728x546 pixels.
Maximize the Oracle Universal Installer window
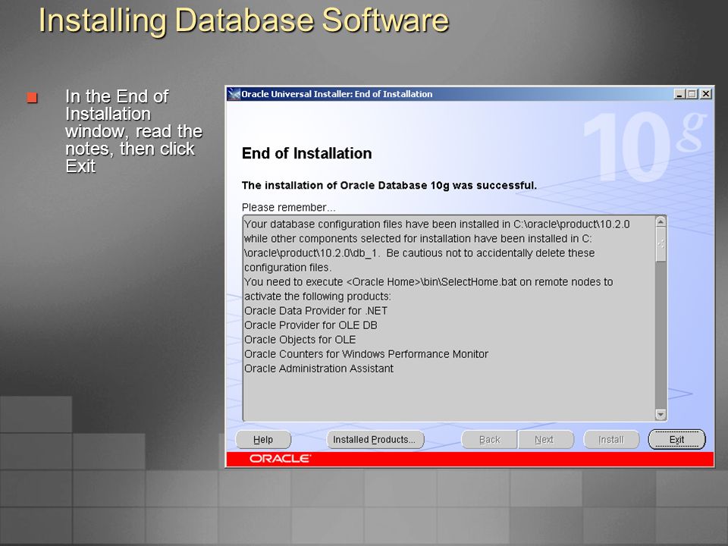[692, 94]
